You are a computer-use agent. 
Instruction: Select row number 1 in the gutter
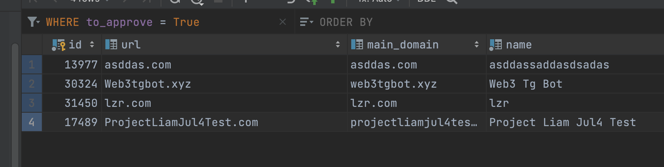[x=32, y=65]
